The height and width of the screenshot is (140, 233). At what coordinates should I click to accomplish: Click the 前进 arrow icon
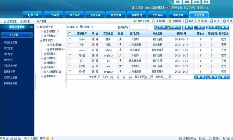pos(212,21)
